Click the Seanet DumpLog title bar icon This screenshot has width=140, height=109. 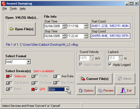pyautogui.click(x=4, y=3)
